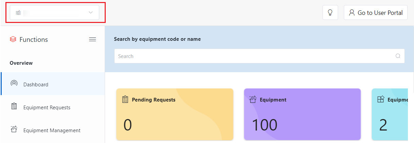The image size is (414, 143).
Task: Click the Dashboard signal icon
Action: (14, 83)
